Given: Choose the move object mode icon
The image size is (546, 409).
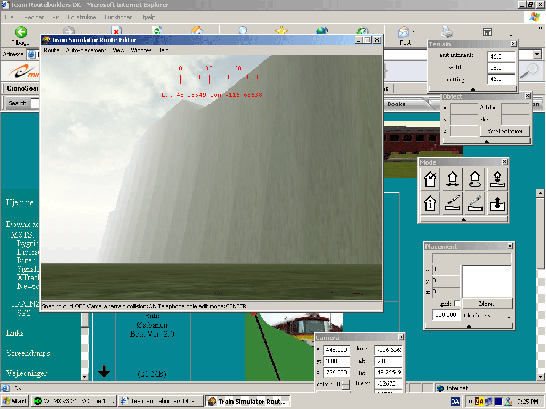Looking at the screenshot, I should (452, 179).
